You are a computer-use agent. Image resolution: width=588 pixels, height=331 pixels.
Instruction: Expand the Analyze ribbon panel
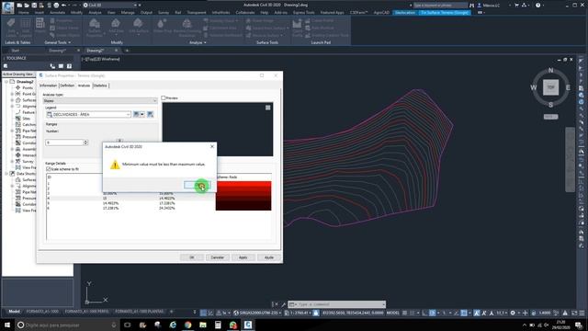pos(198,43)
